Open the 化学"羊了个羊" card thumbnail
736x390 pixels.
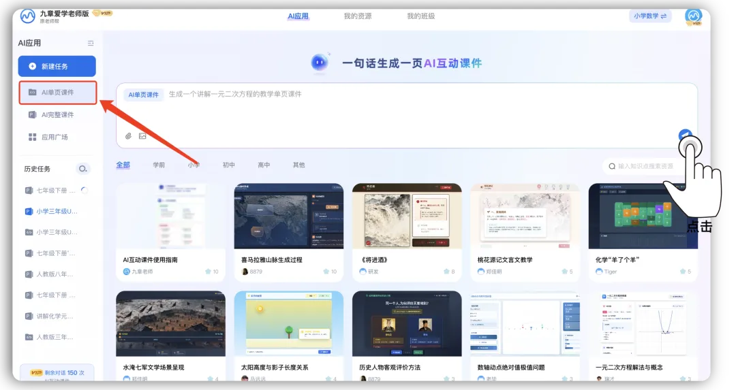pyautogui.click(x=643, y=216)
